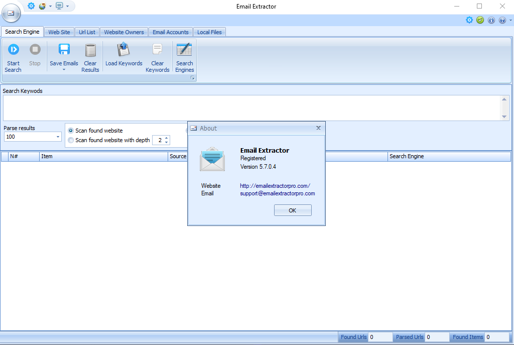Screen dimensions: 514x345
Task: Click the scroll down arrow in keywords box
Action: click(x=504, y=117)
